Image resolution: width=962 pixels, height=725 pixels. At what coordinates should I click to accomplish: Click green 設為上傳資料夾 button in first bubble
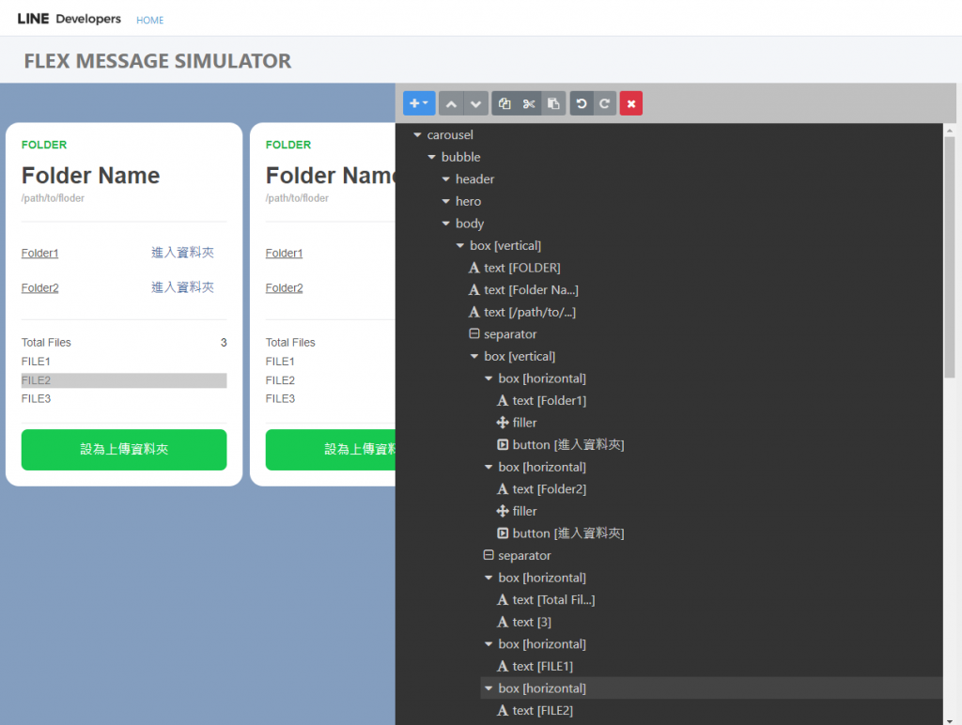(x=124, y=450)
